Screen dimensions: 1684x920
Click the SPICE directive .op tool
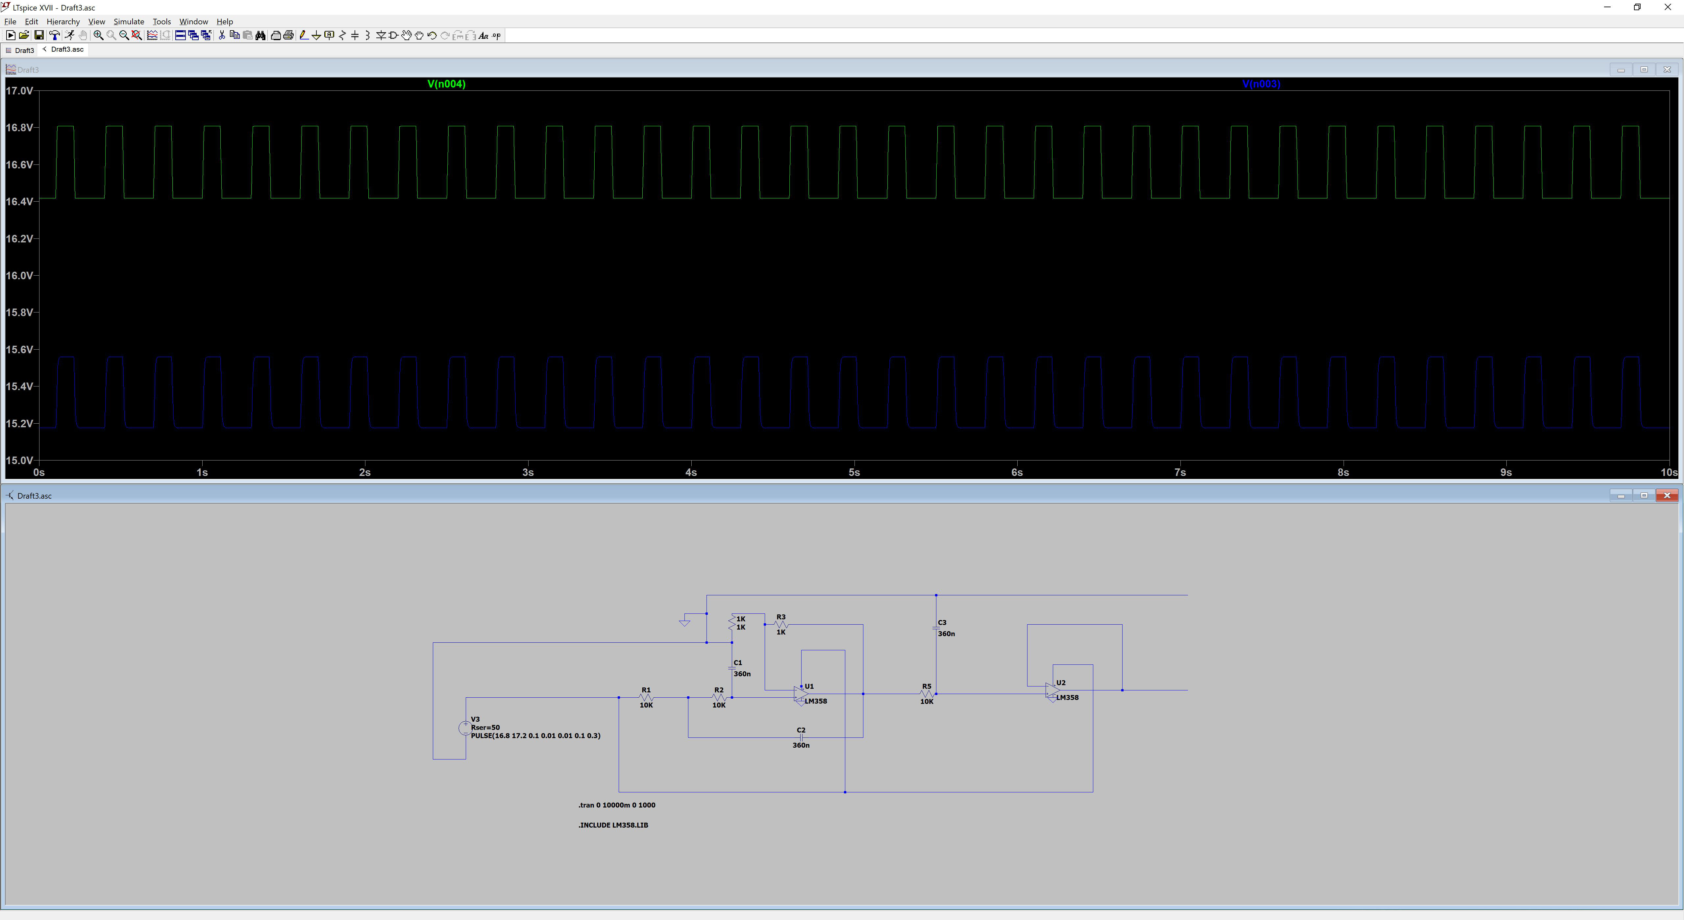tap(497, 35)
